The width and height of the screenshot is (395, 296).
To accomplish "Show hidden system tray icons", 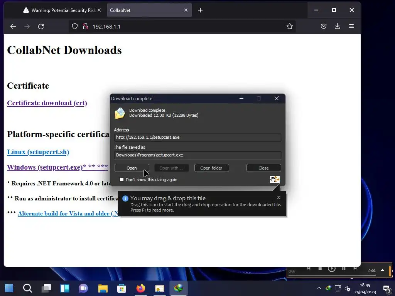I will [x=319, y=288].
